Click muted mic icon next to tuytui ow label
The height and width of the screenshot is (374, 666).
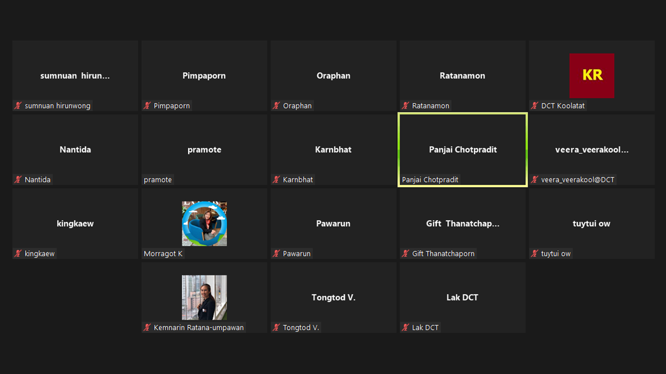(x=535, y=254)
